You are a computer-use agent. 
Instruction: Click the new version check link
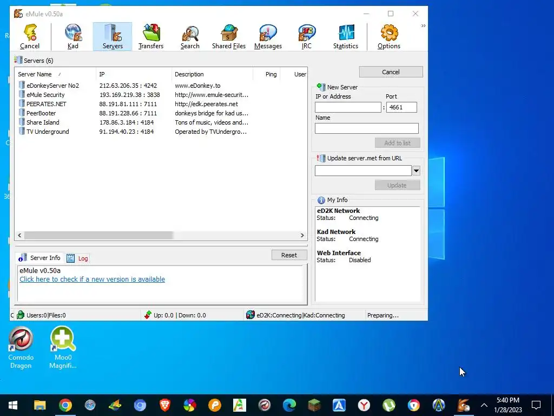[x=92, y=279]
